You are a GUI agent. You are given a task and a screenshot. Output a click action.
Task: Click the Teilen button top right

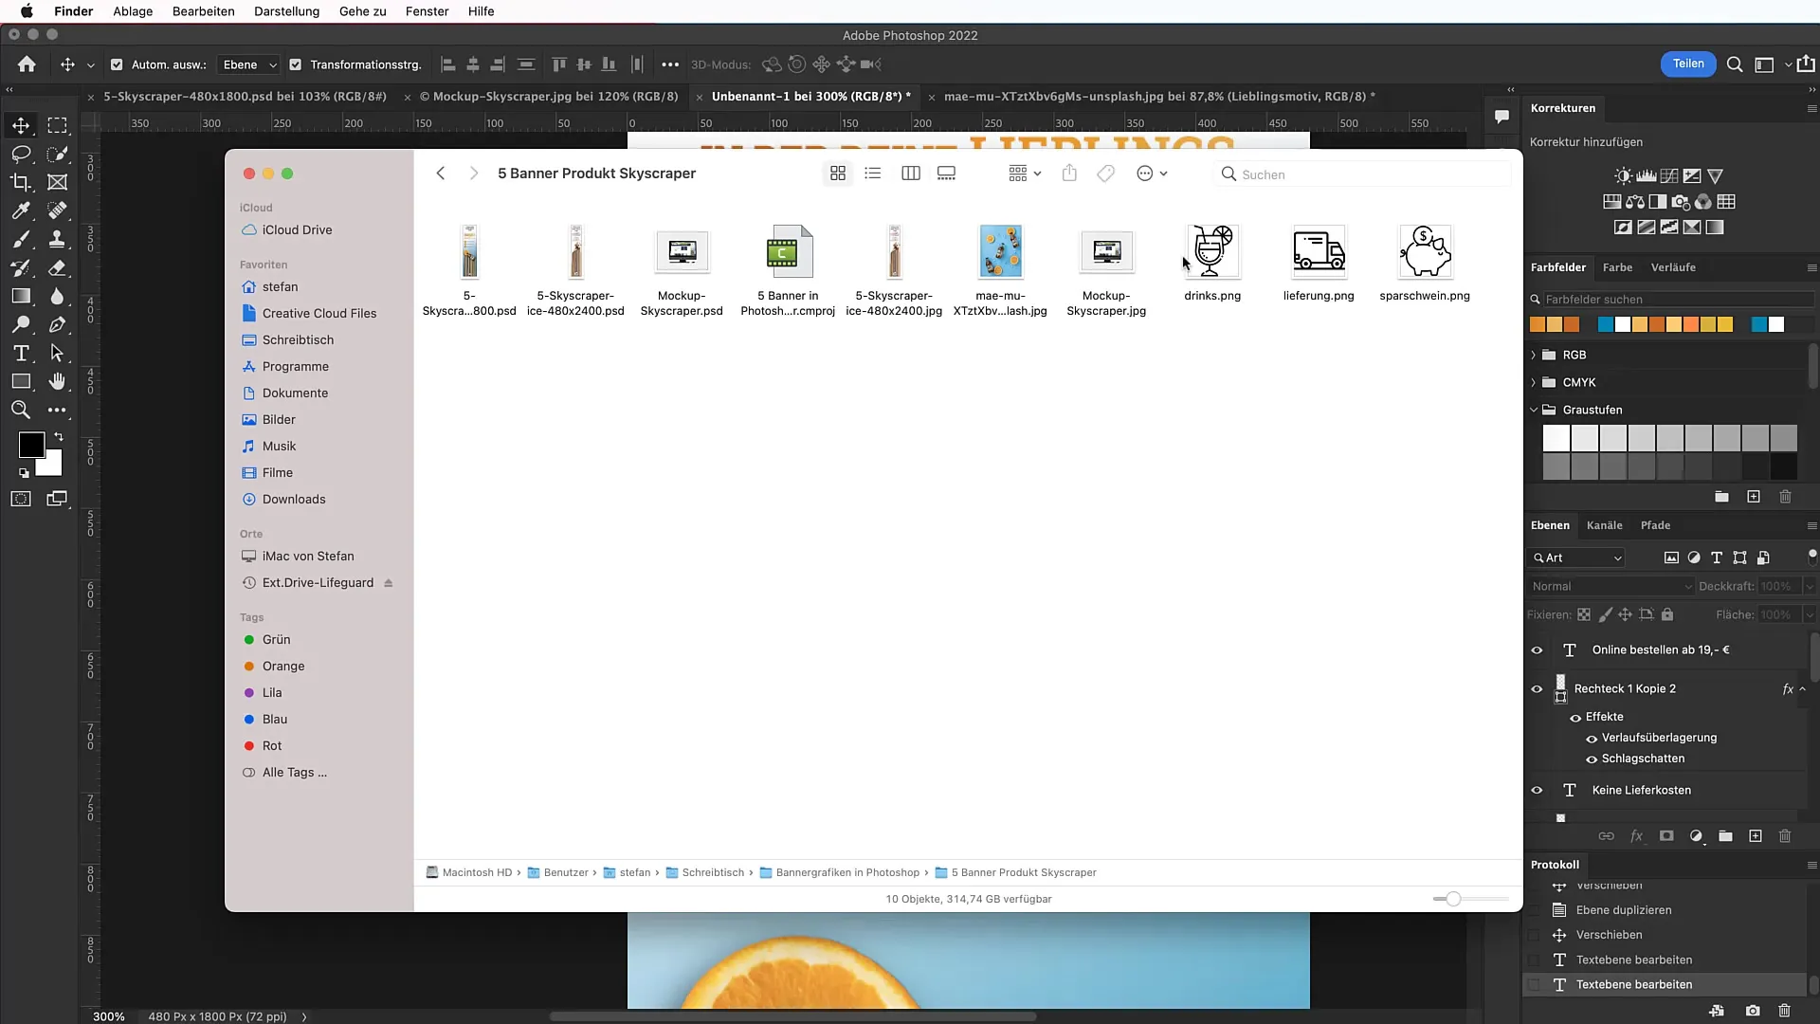pos(1689,64)
